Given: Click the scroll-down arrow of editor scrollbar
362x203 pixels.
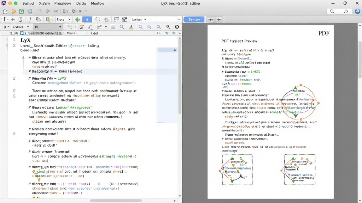Looking at the screenshot, I should point(180,196).
